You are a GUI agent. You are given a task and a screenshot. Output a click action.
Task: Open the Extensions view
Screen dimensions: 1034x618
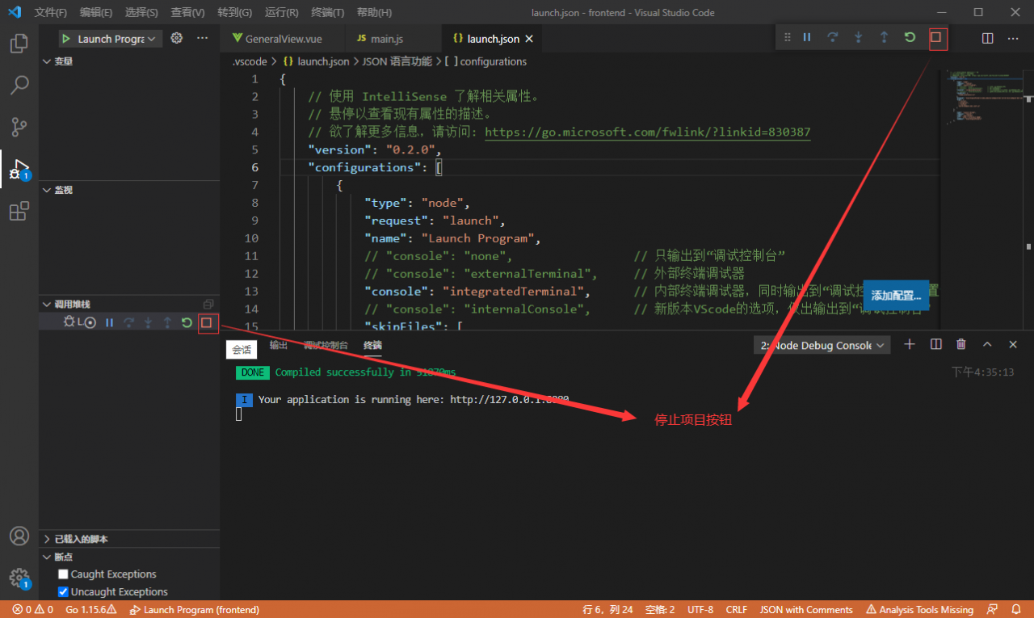pyautogui.click(x=19, y=212)
